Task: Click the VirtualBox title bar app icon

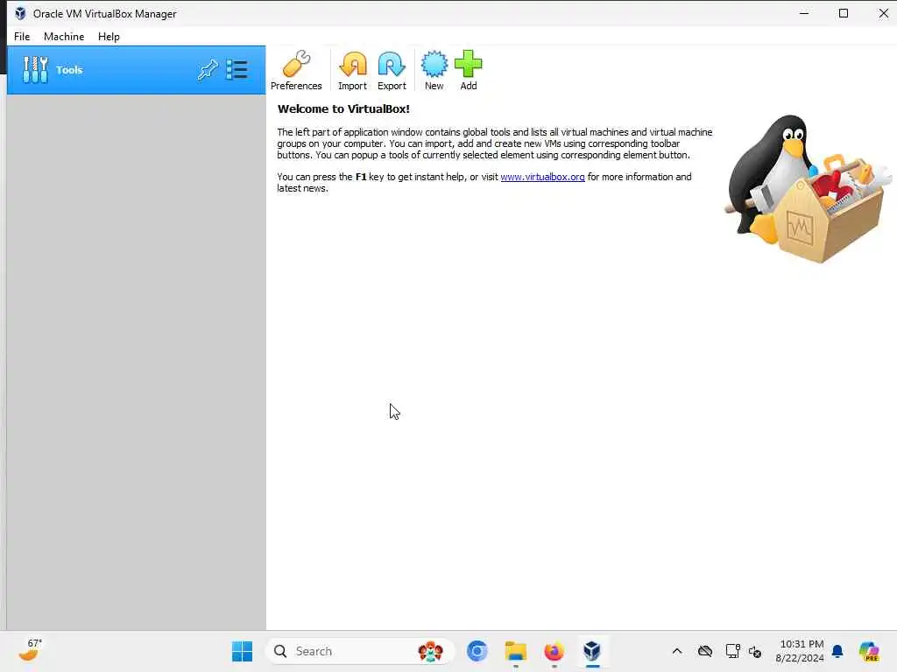Action: click(20, 13)
